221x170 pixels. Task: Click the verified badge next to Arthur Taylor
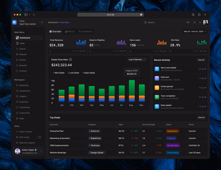pos(36,150)
